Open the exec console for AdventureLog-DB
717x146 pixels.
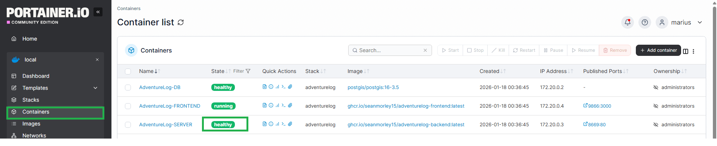pos(284,87)
